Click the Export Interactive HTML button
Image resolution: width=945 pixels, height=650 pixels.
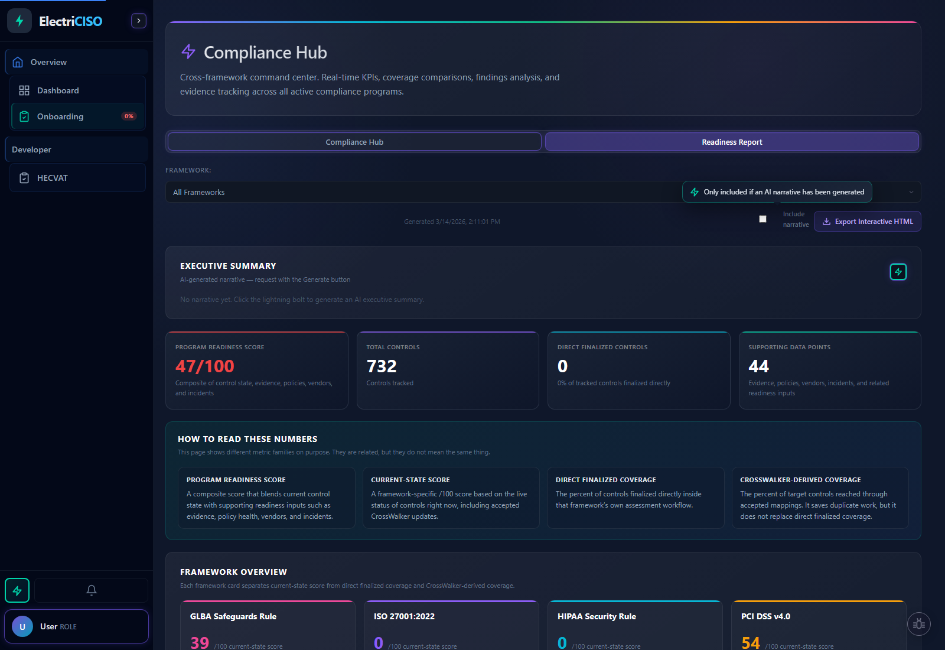tap(867, 221)
